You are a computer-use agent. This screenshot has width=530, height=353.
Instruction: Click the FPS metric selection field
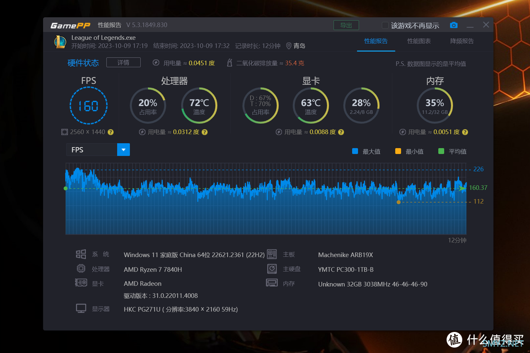tap(92, 150)
